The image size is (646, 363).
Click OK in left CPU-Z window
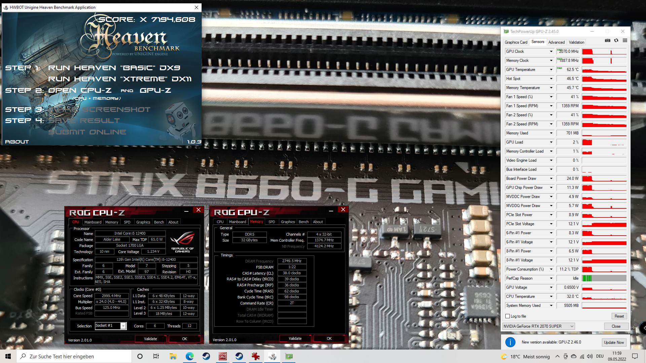pyautogui.click(x=184, y=339)
